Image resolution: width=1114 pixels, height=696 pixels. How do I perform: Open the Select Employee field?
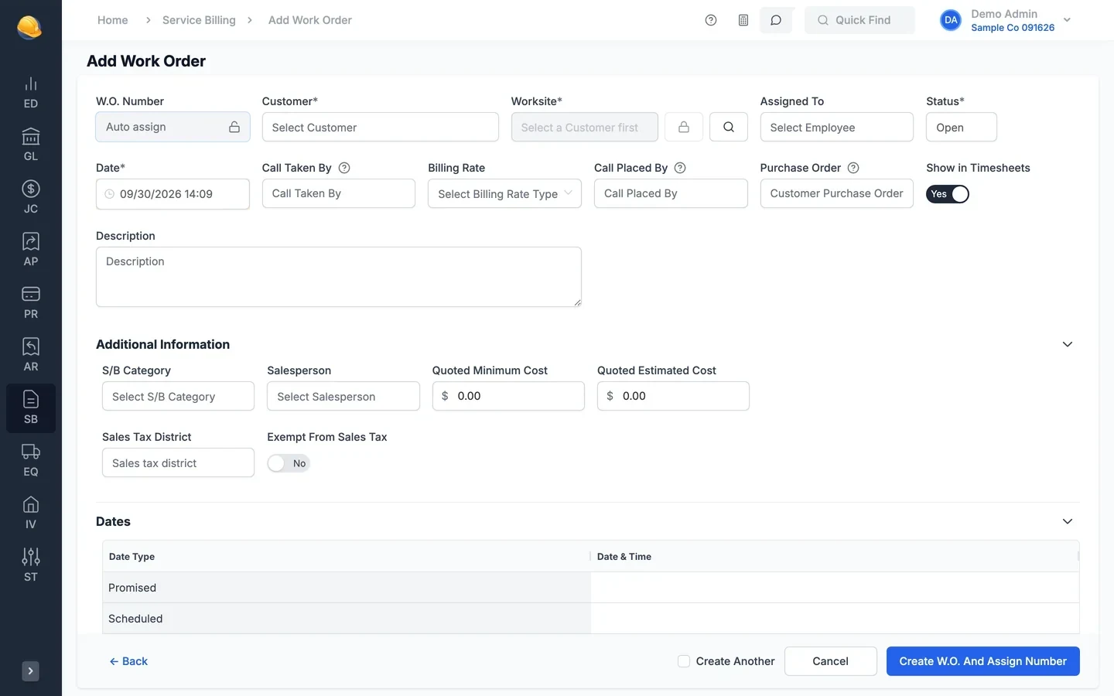pos(836,127)
